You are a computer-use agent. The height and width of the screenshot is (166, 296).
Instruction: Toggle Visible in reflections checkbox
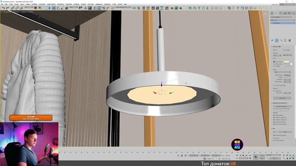pos(274,118)
